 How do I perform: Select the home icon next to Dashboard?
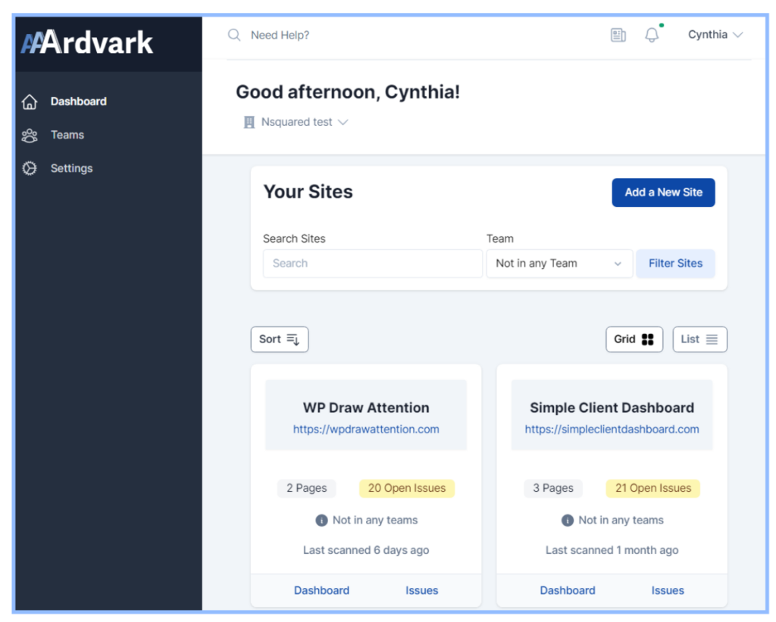(29, 101)
